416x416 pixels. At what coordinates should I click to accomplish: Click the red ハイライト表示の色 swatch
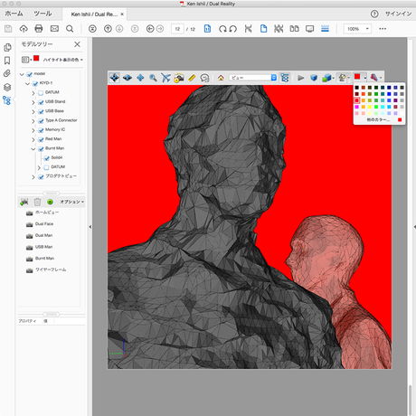[x=36, y=58]
